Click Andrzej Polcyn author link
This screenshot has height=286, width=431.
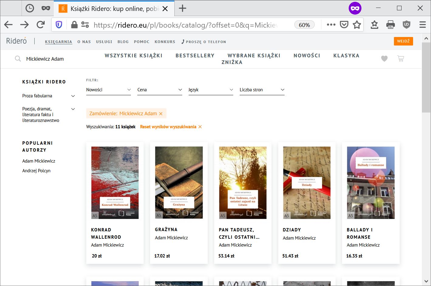pos(36,171)
